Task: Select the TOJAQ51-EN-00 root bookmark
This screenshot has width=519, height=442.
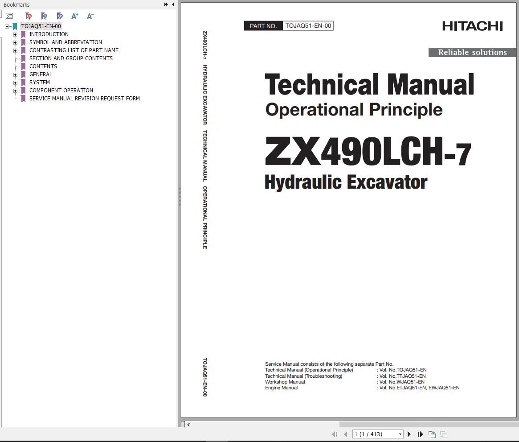Action: (x=41, y=26)
